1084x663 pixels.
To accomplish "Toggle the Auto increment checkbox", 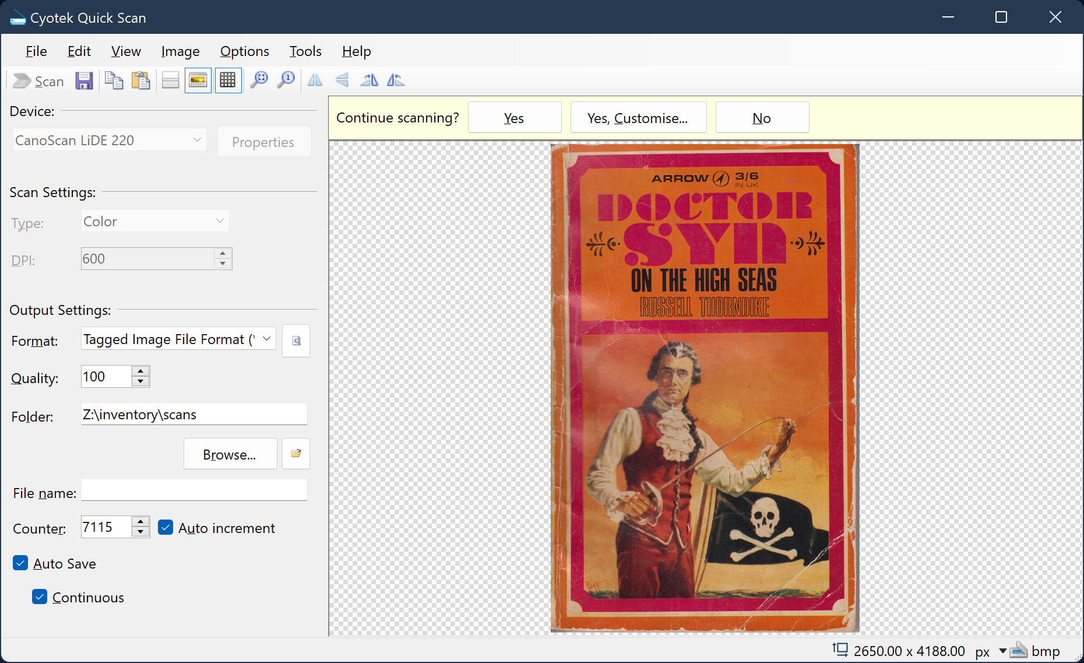I will pyautogui.click(x=166, y=528).
